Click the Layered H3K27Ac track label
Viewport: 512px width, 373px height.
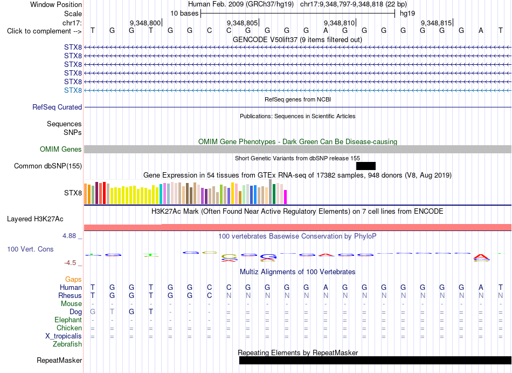(x=35, y=219)
